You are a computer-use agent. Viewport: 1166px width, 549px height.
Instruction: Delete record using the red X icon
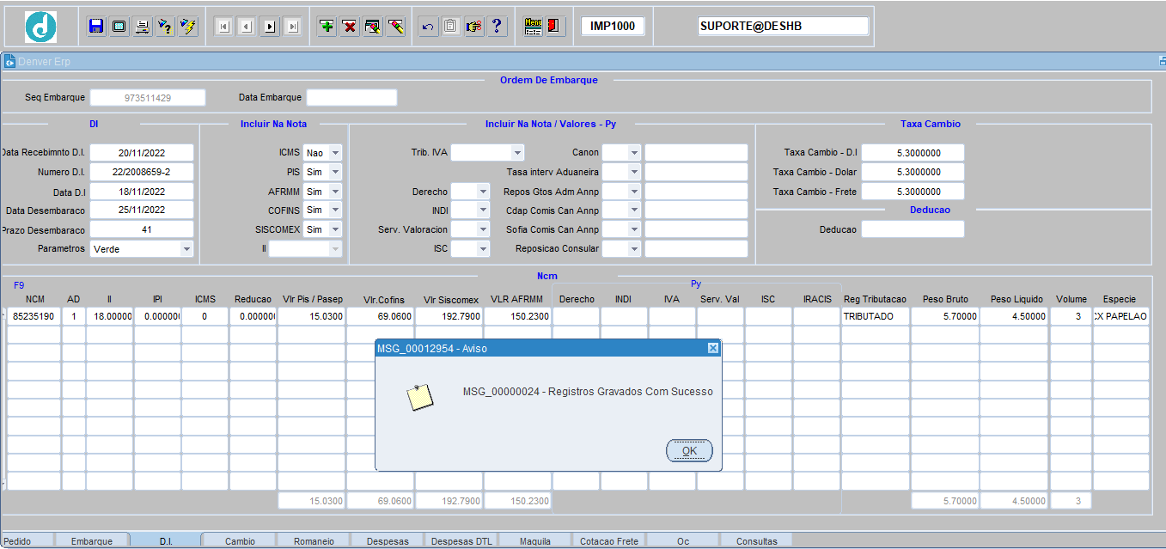tap(350, 27)
